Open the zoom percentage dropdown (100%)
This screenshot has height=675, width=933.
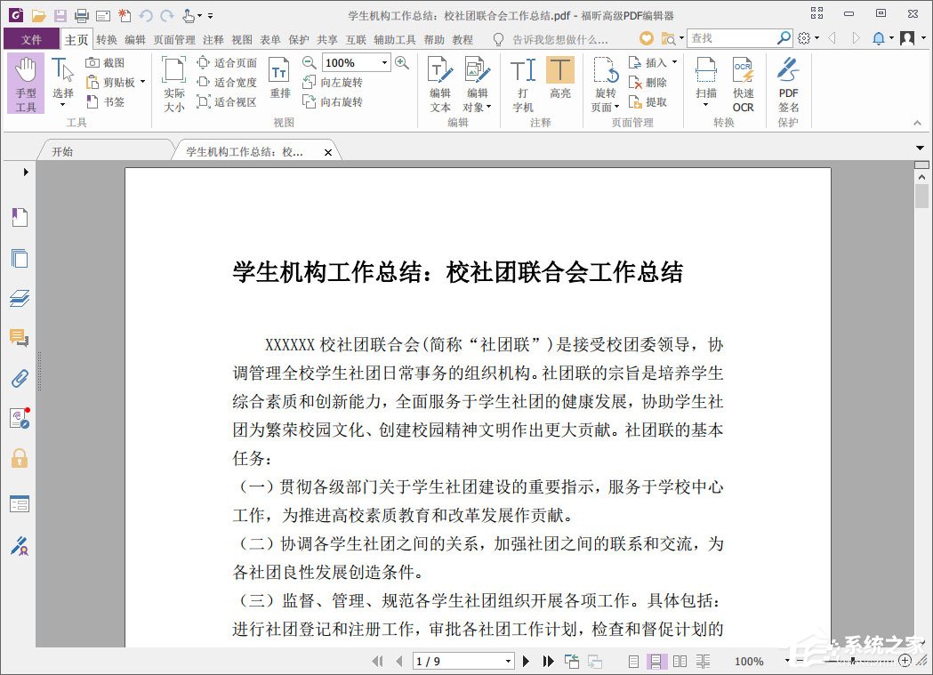[x=383, y=62]
